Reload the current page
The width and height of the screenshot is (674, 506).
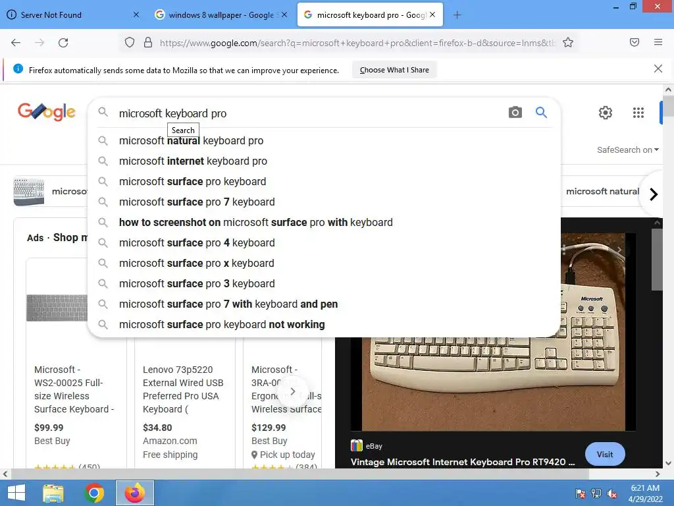(63, 43)
